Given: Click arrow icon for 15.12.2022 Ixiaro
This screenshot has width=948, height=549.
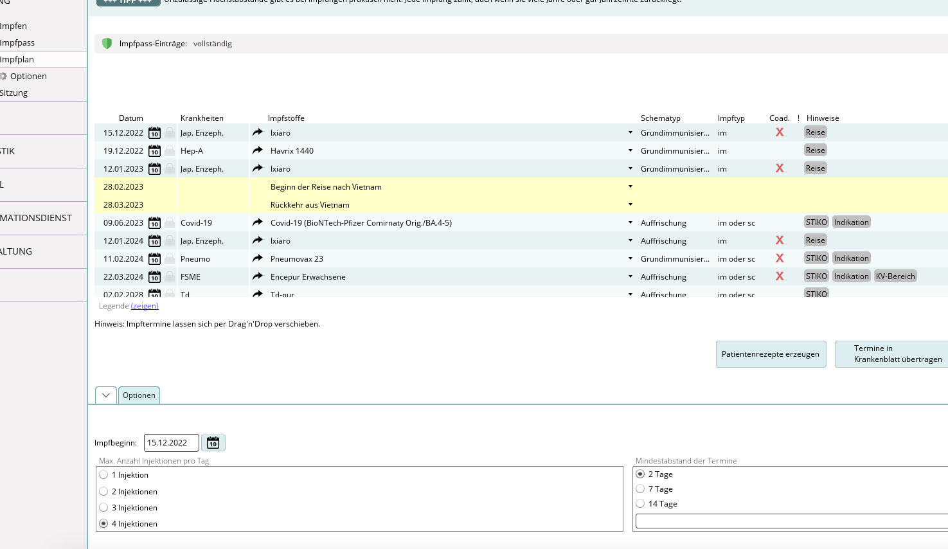Looking at the screenshot, I should coord(258,132).
